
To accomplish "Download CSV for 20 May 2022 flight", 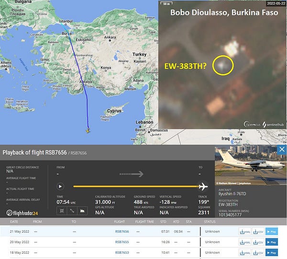I will (x=258, y=242).
